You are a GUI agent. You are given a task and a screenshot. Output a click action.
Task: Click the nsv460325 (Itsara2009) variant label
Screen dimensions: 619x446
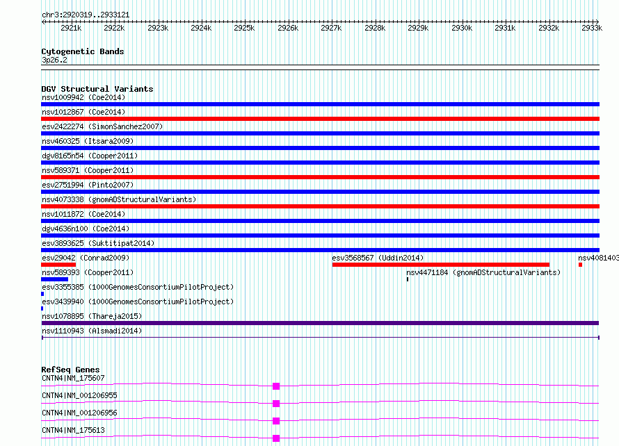click(88, 141)
